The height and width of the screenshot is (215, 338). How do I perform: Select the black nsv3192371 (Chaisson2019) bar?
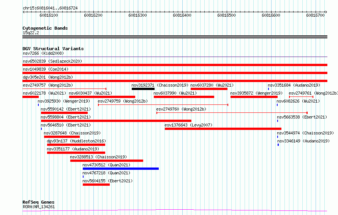tap(143, 89)
